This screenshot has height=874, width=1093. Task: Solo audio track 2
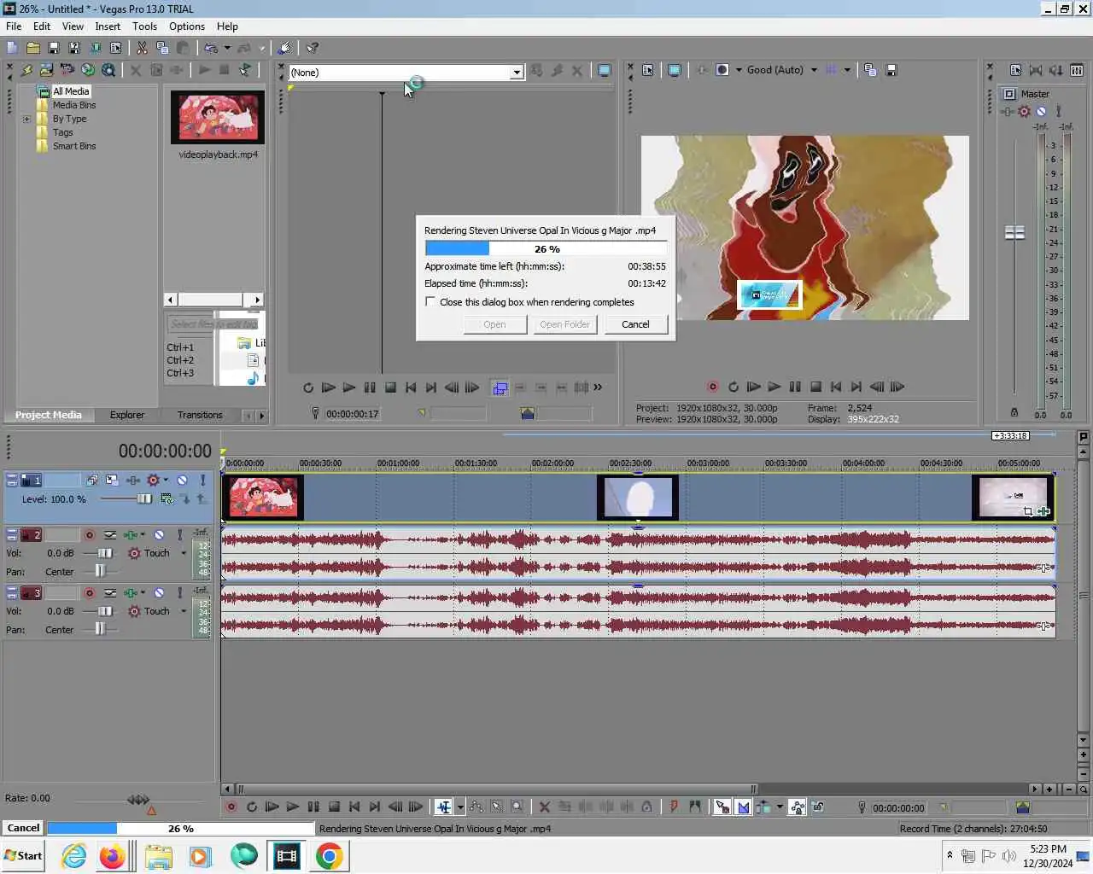click(x=179, y=535)
